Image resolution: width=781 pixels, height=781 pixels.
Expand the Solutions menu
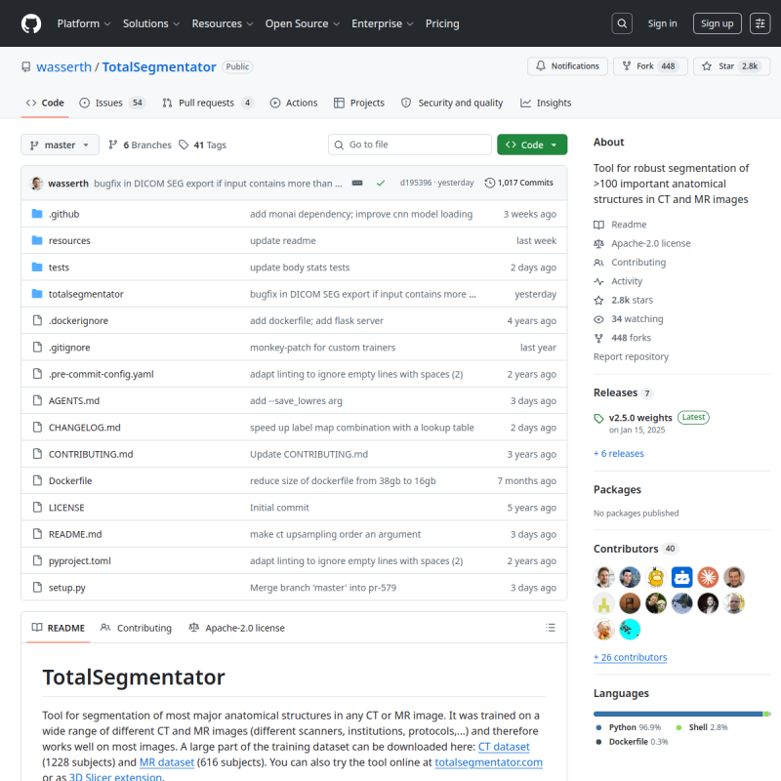[151, 23]
